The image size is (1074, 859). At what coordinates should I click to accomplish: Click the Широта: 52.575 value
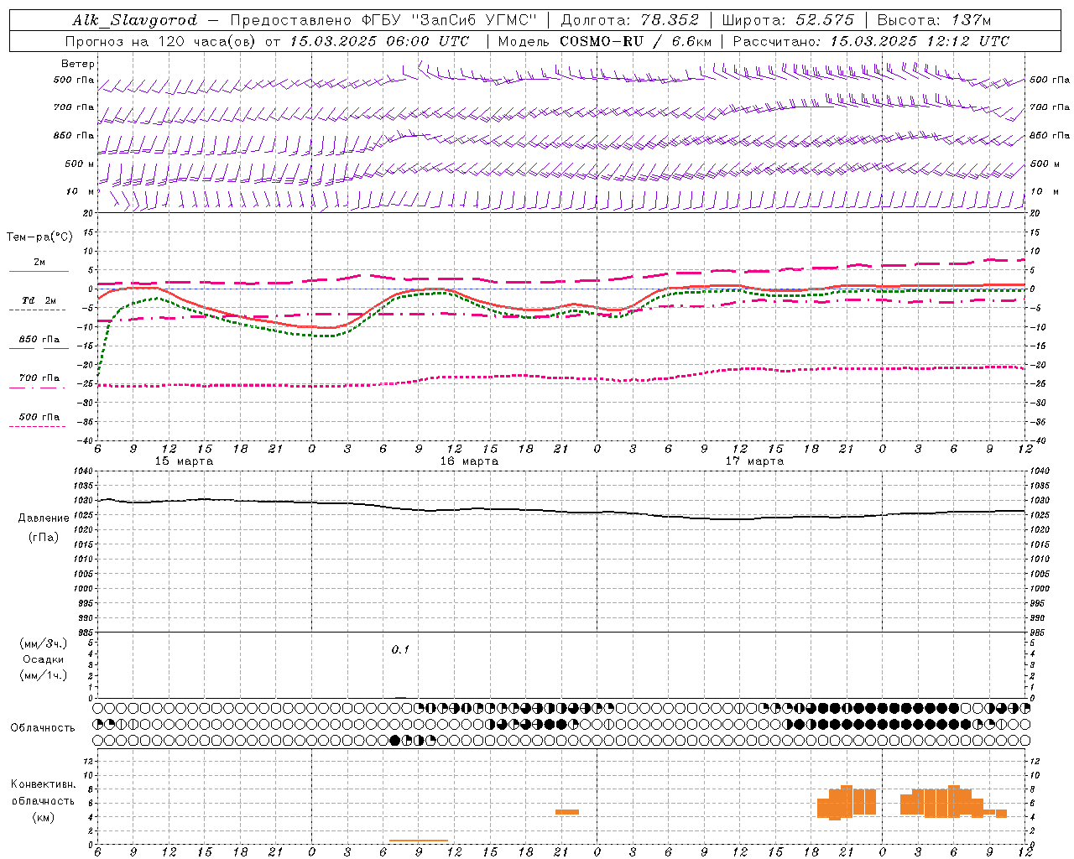coord(788,20)
